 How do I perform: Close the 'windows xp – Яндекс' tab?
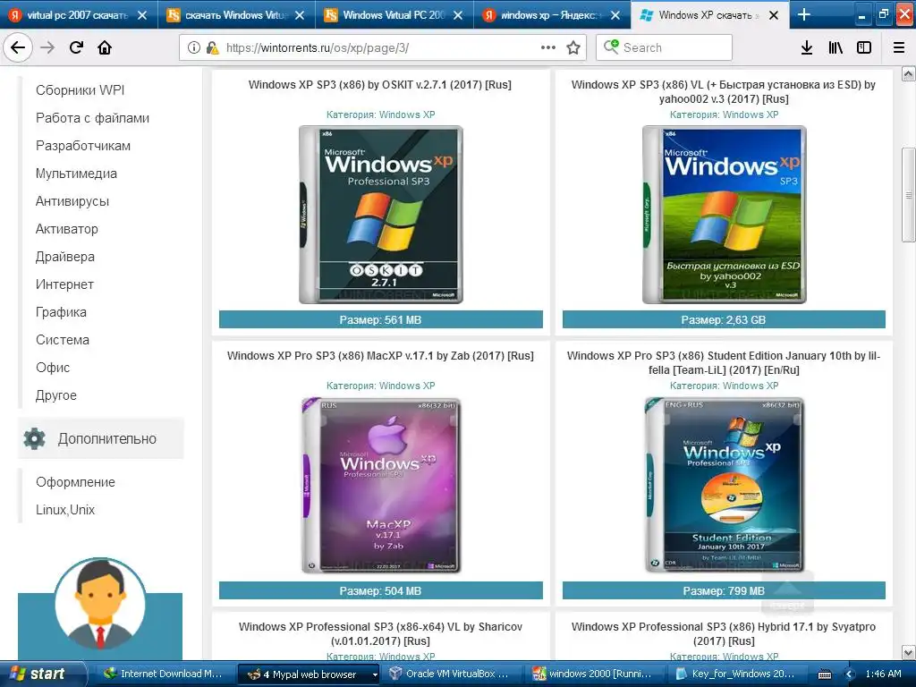[x=615, y=15]
